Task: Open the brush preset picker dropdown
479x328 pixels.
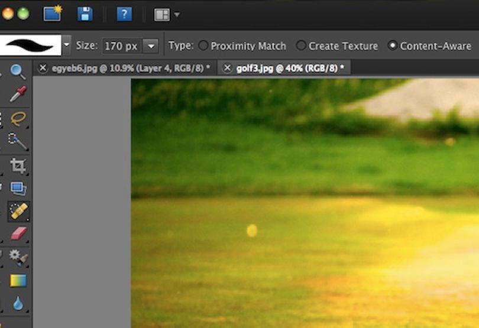Action: (67, 45)
